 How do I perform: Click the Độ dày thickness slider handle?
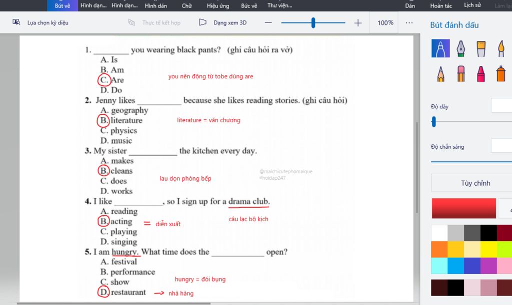[433, 122]
